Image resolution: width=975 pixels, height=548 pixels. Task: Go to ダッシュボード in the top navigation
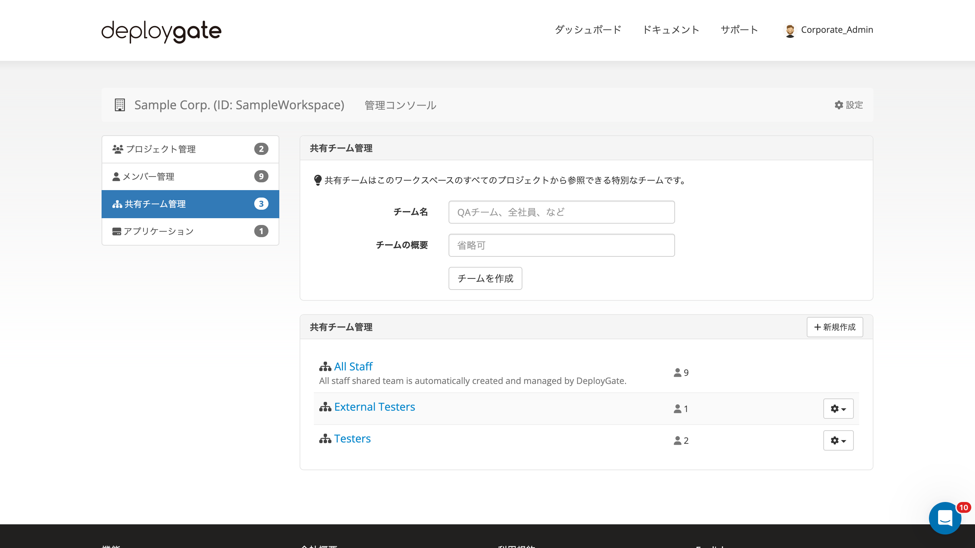[587, 30]
